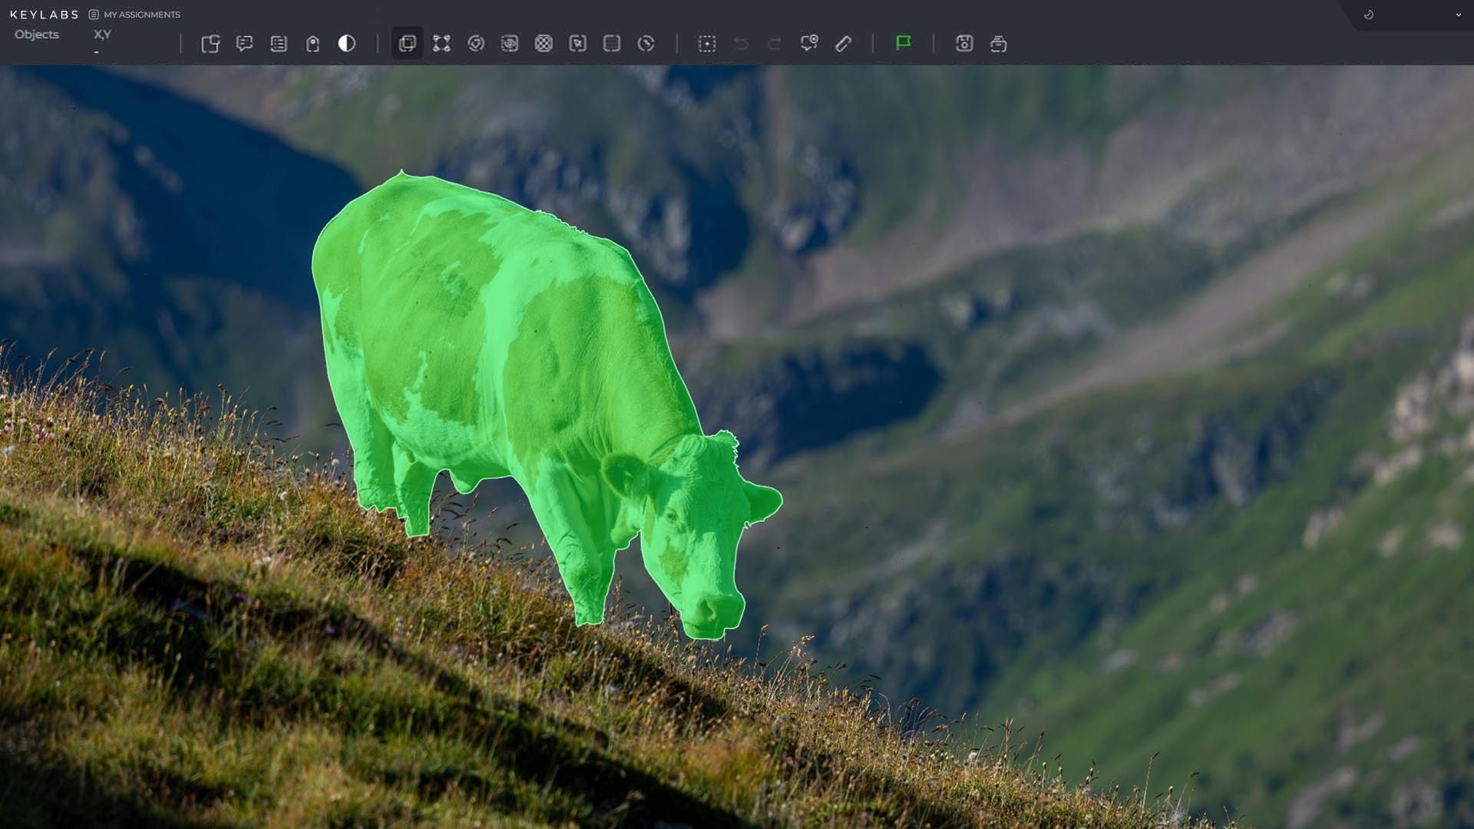Open the free transform tool
This screenshot has height=829, width=1474.
coord(441,44)
